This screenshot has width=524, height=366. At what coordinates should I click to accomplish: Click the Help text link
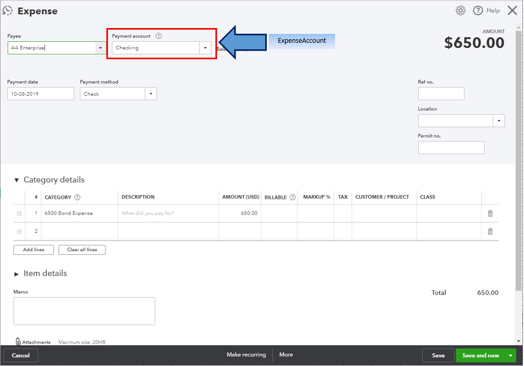[x=493, y=11]
